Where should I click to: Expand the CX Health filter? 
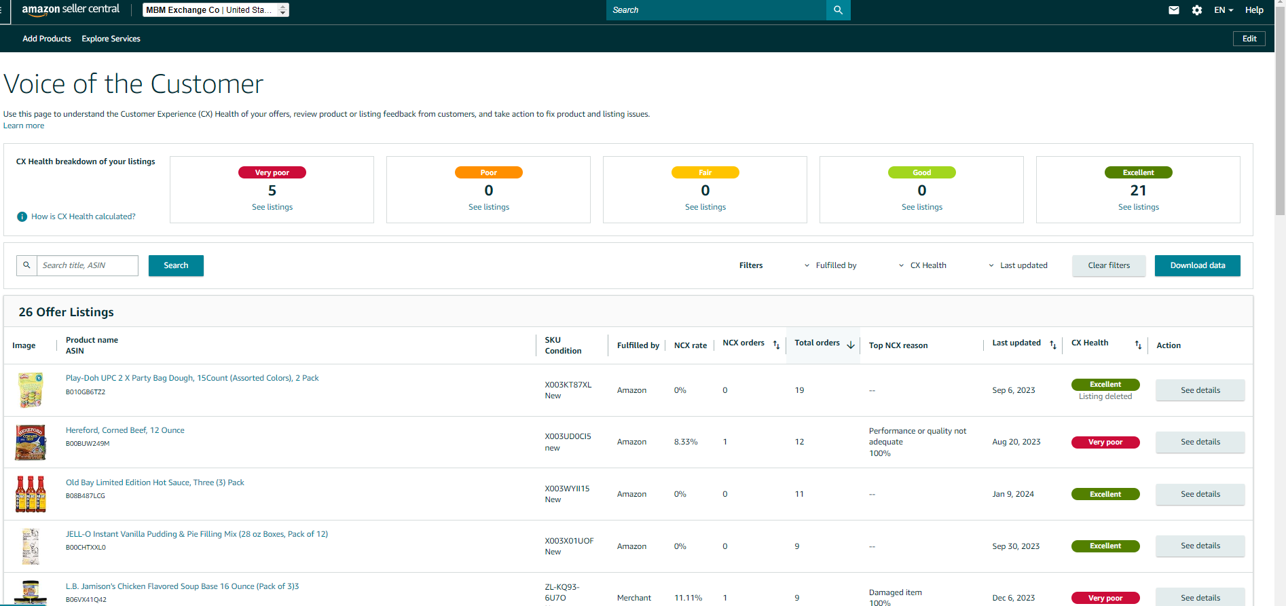(922, 265)
